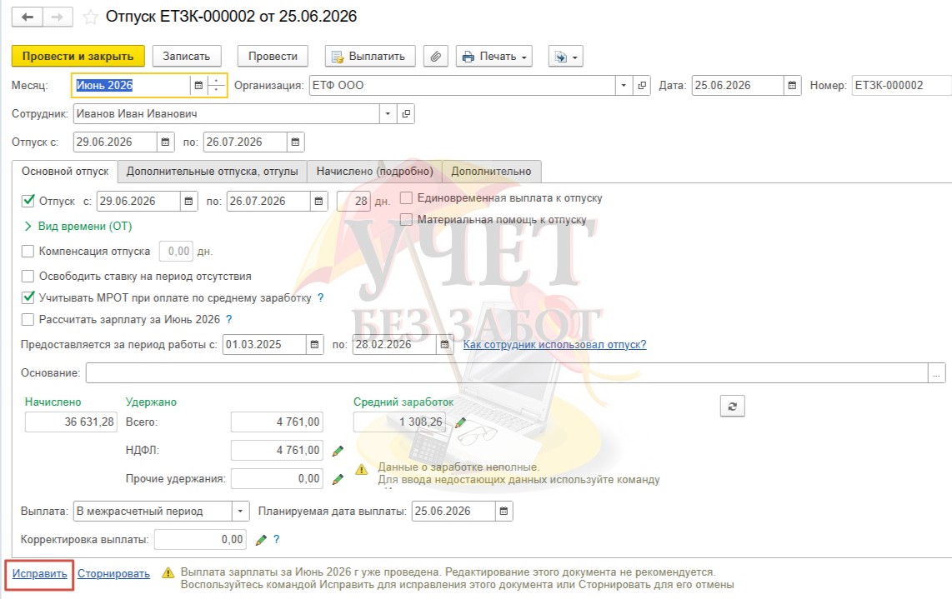Show help for Корректировка выплаты question mark
The image size is (952, 599).
click(276, 540)
